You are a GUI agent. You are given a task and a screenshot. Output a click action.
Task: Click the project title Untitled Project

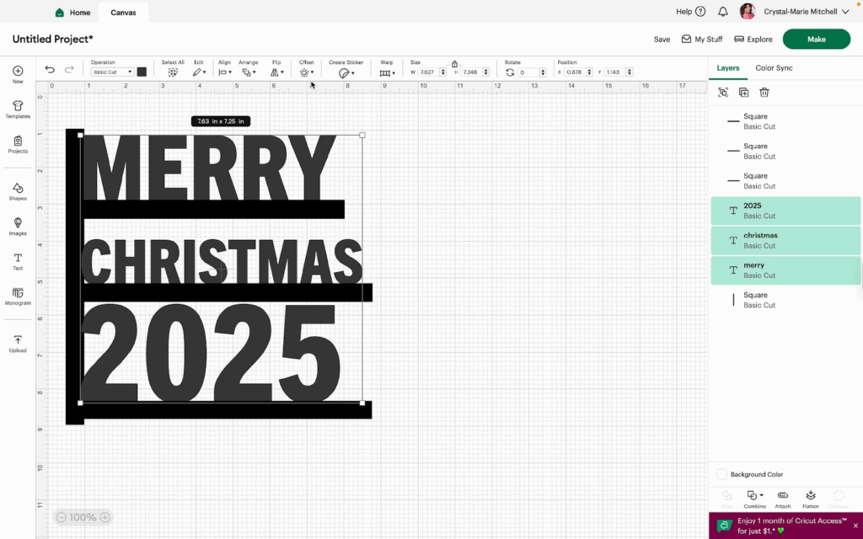click(x=53, y=39)
